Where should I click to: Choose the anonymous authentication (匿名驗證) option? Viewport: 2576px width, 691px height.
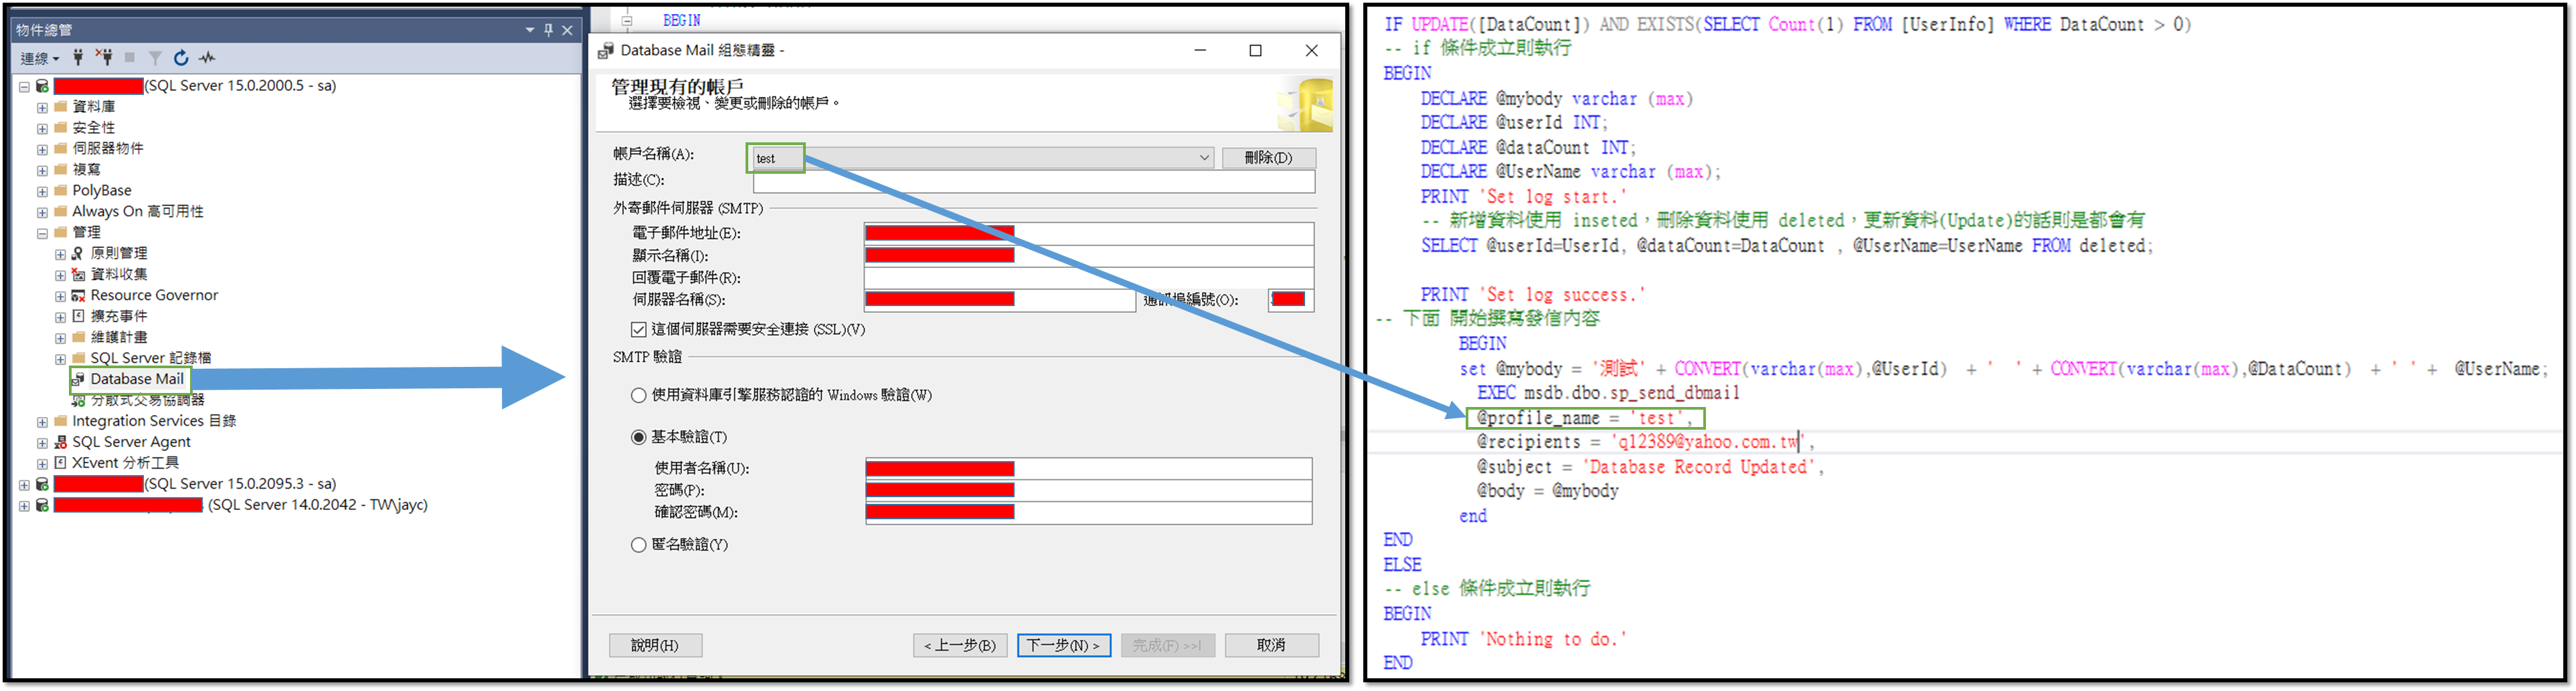pyautogui.click(x=638, y=545)
